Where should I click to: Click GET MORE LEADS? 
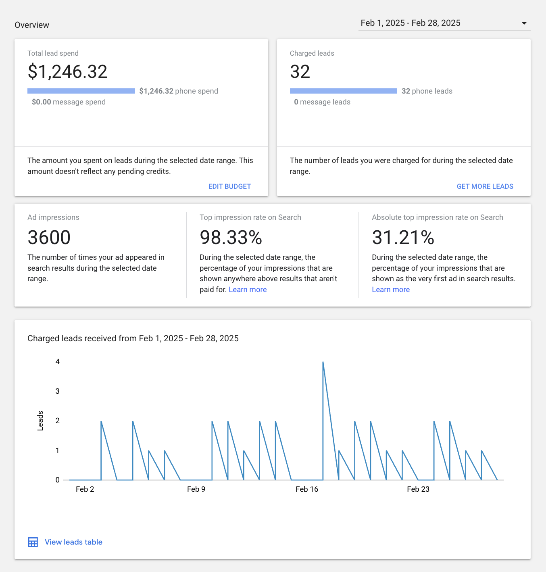click(485, 186)
